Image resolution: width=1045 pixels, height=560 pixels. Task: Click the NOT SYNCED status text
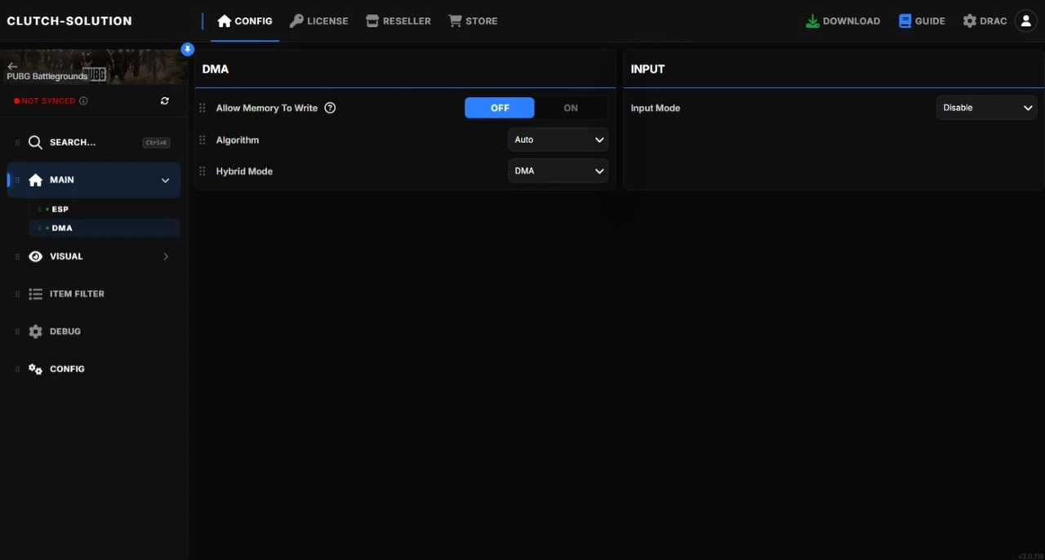pos(48,101)
